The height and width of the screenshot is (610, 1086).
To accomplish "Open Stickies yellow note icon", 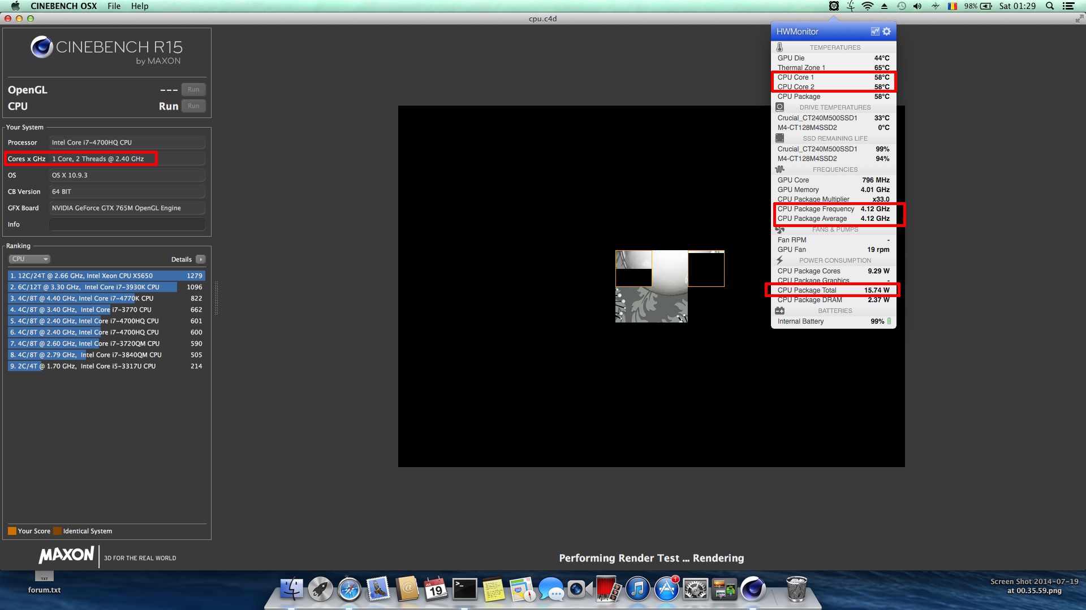I will pyautogui.click(x=493, y=589).
